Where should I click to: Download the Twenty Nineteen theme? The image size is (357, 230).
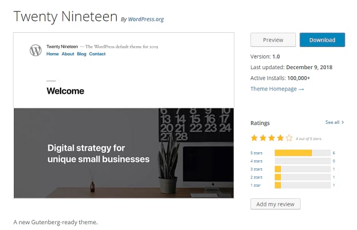pos(322,40)
